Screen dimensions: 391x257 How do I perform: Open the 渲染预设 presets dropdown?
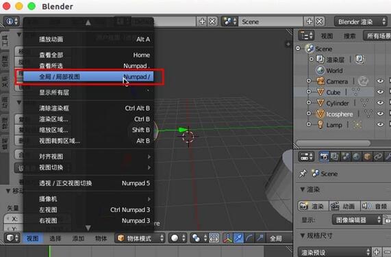334,252
